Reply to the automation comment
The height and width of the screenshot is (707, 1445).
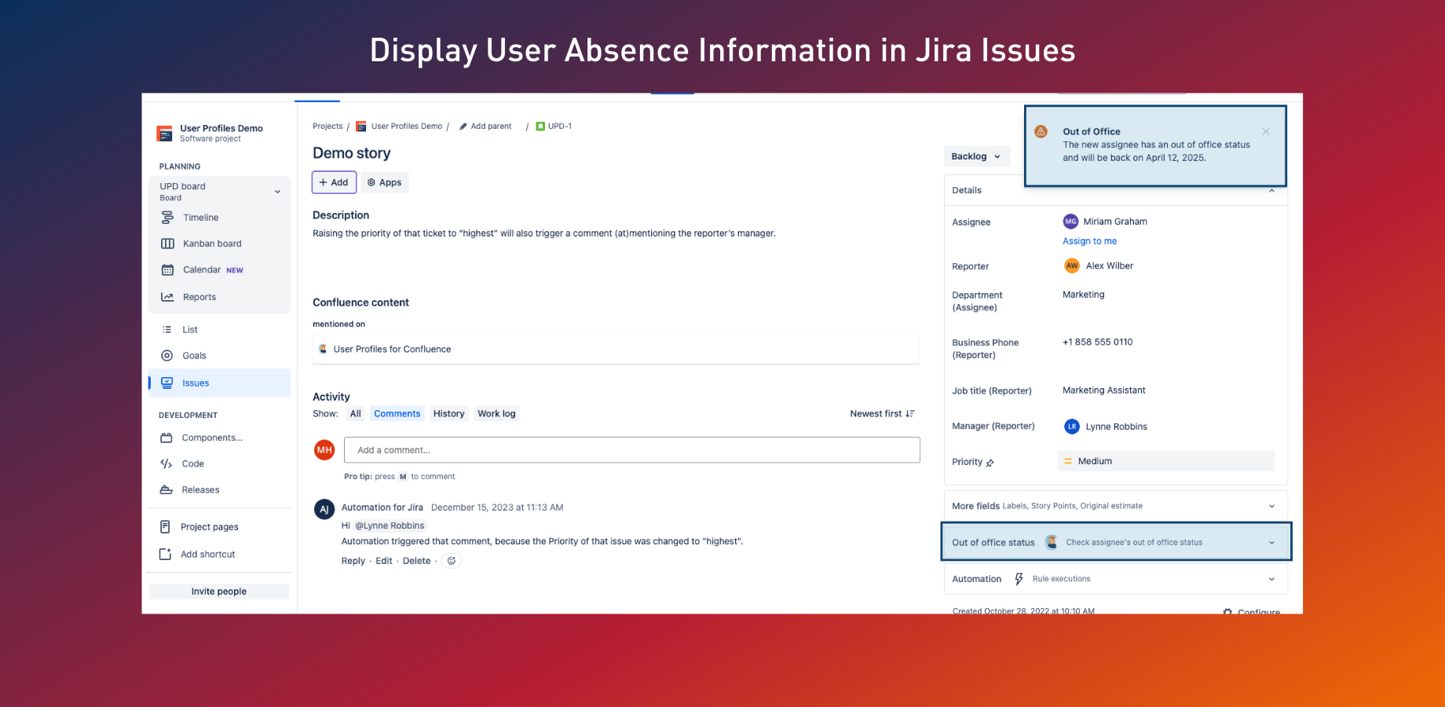[x=353, y=561]
